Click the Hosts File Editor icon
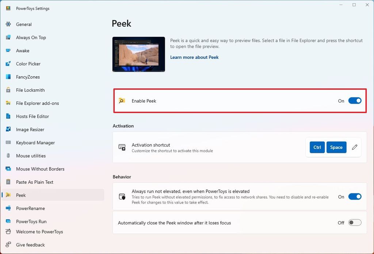 (8, 116)
